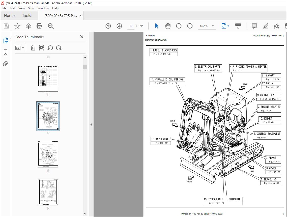Switch to the Home tab
The image size is (287, 217).
pos(9,16)
